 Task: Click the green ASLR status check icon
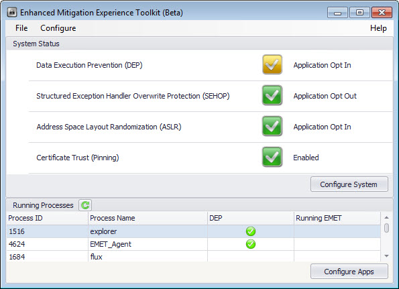click(x=272, y=126)
